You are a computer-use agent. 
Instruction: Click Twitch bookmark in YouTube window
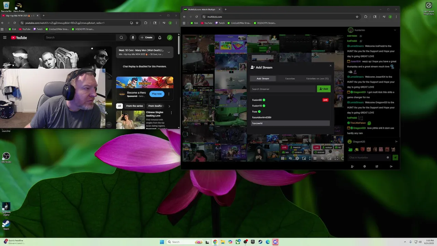38,29
